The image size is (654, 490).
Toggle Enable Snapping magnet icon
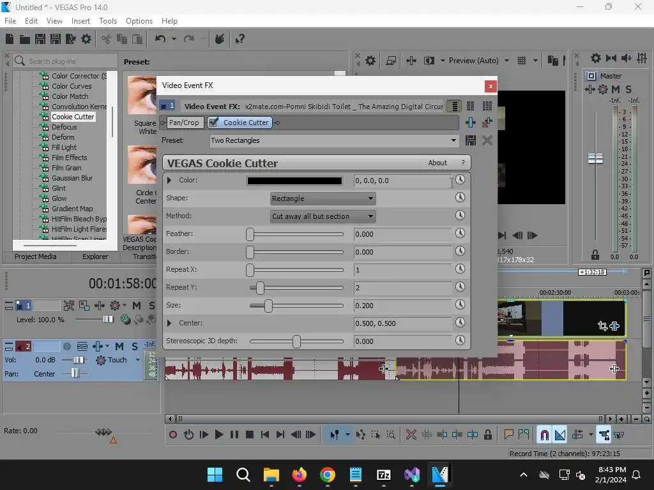click(x=544, y=435)
